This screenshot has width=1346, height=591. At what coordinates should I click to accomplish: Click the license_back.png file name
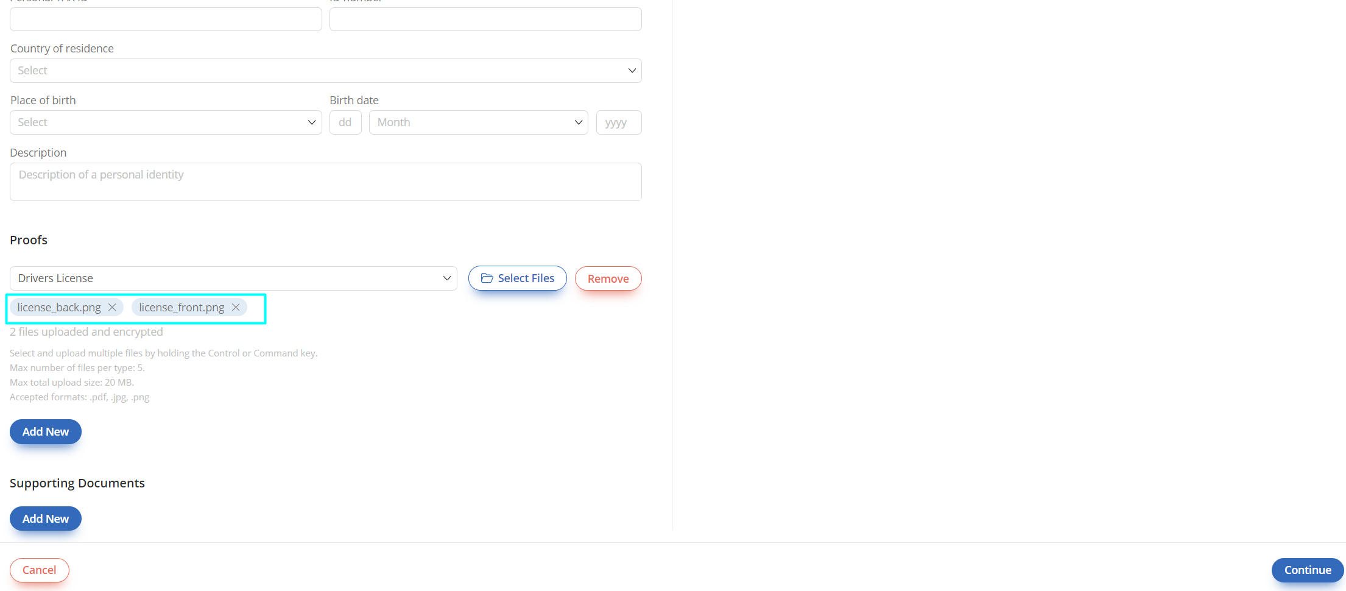[59, 307]
